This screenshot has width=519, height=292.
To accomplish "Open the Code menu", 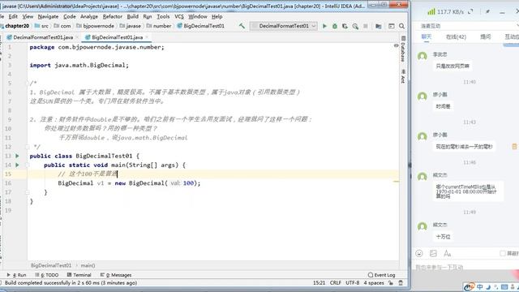I will tap(70, 16).
